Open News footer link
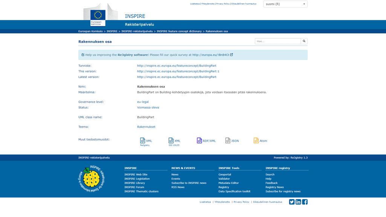The image size is (386, 217). tap(175, 174)
